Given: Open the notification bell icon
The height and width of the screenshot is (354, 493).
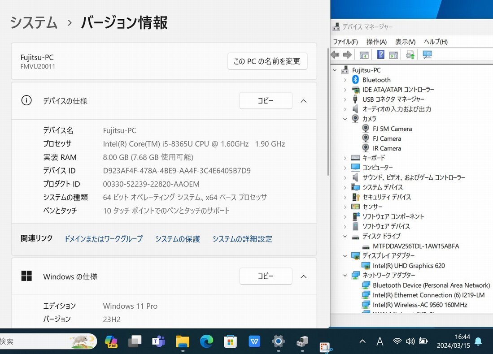Looking at the screenshot, I should pyautogui.click(x=478, y=341).
